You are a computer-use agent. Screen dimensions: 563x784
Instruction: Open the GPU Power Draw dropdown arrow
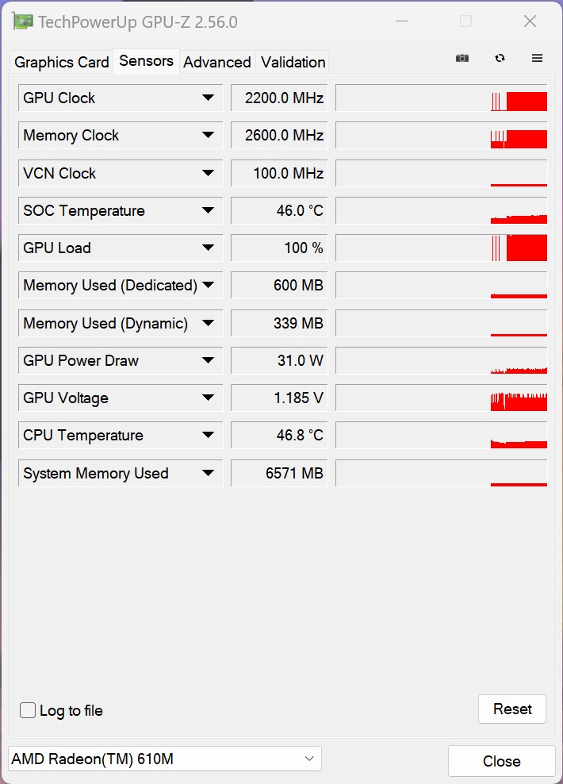coord(208,360)
